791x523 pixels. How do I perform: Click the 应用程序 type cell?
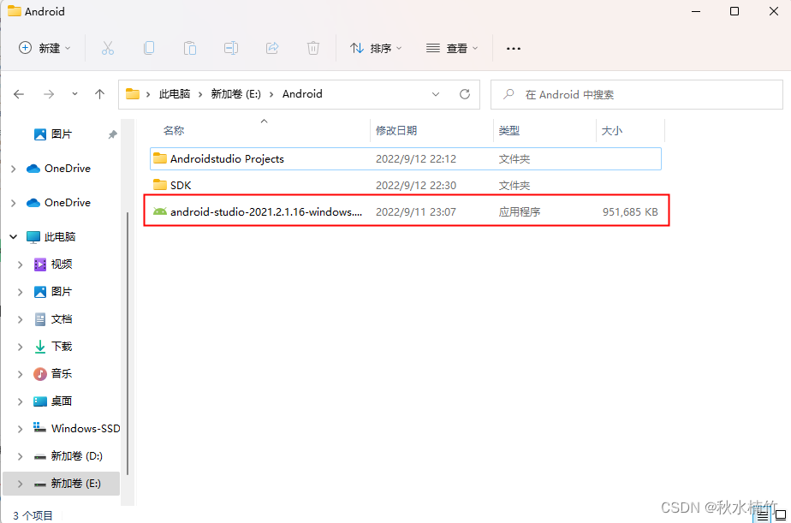click(520, 211)
